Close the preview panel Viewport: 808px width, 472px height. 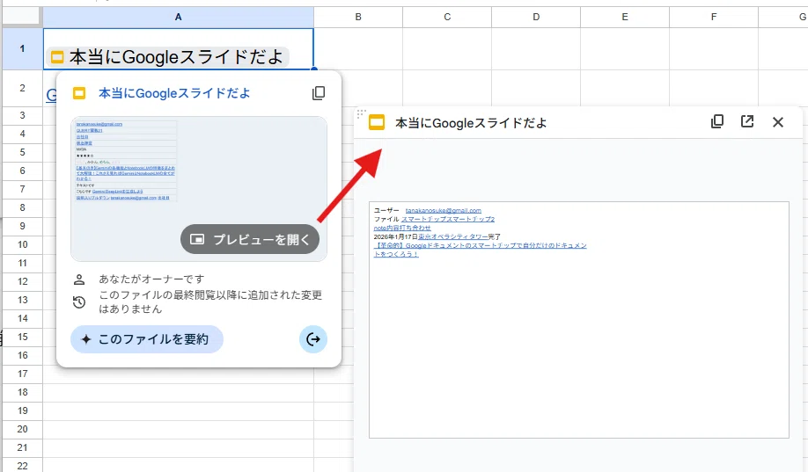(778, 122)
